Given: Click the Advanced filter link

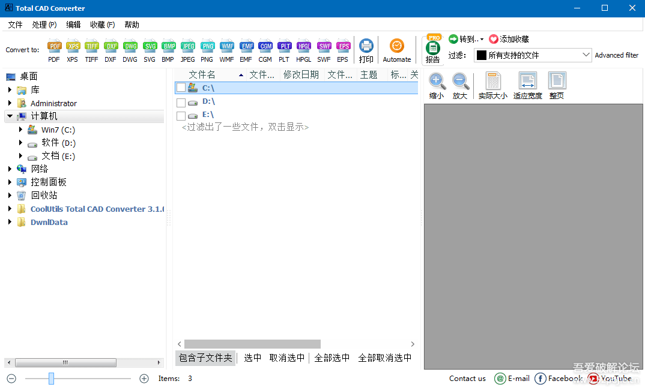Looking at the screenshot, I should pos(616,55).
